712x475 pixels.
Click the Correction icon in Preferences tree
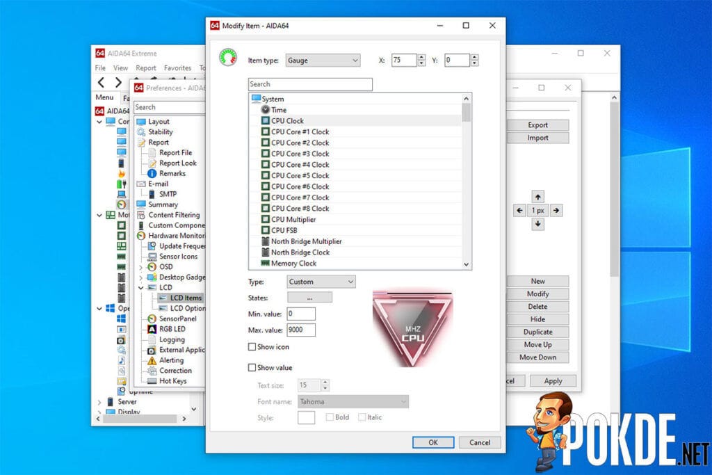coord(152,371)
